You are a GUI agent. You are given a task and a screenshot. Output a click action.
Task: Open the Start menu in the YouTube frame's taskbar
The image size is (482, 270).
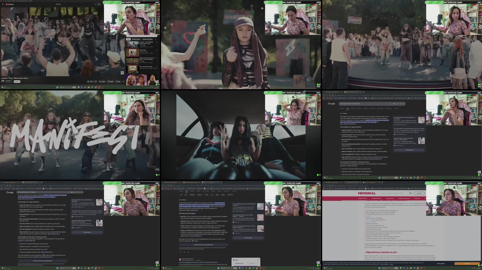click(57, 87)
